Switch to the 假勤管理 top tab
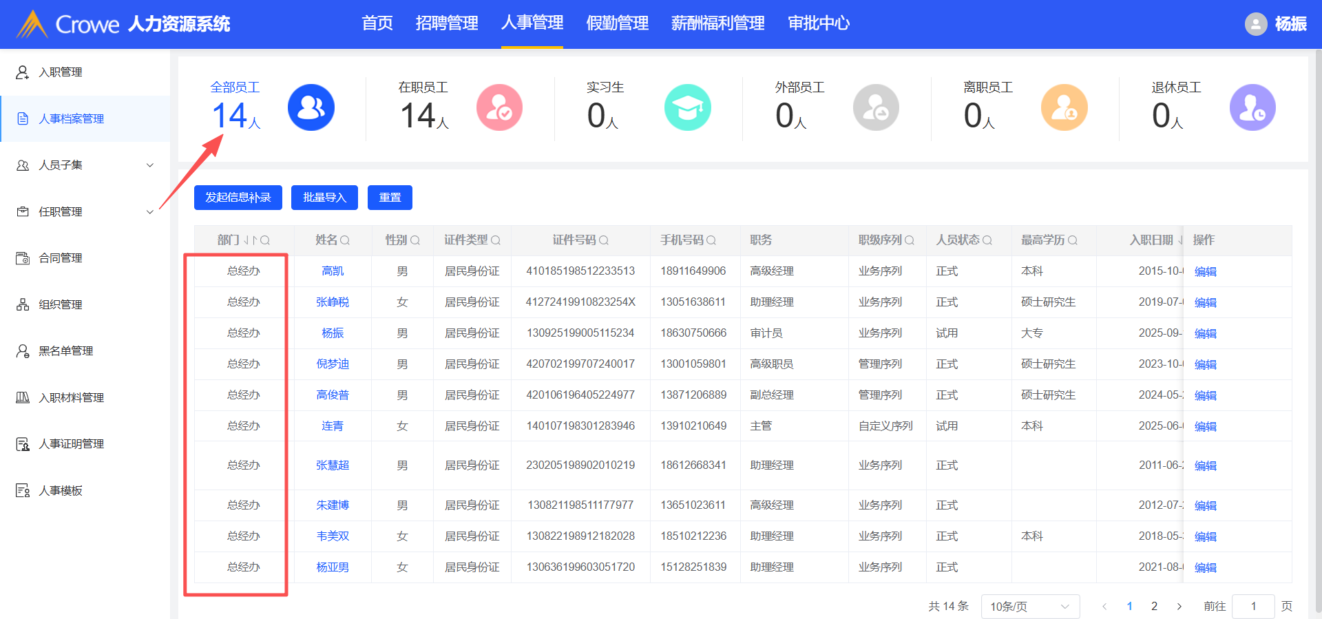Screen dimensions: 1322x619 click(x=617, y=23)
